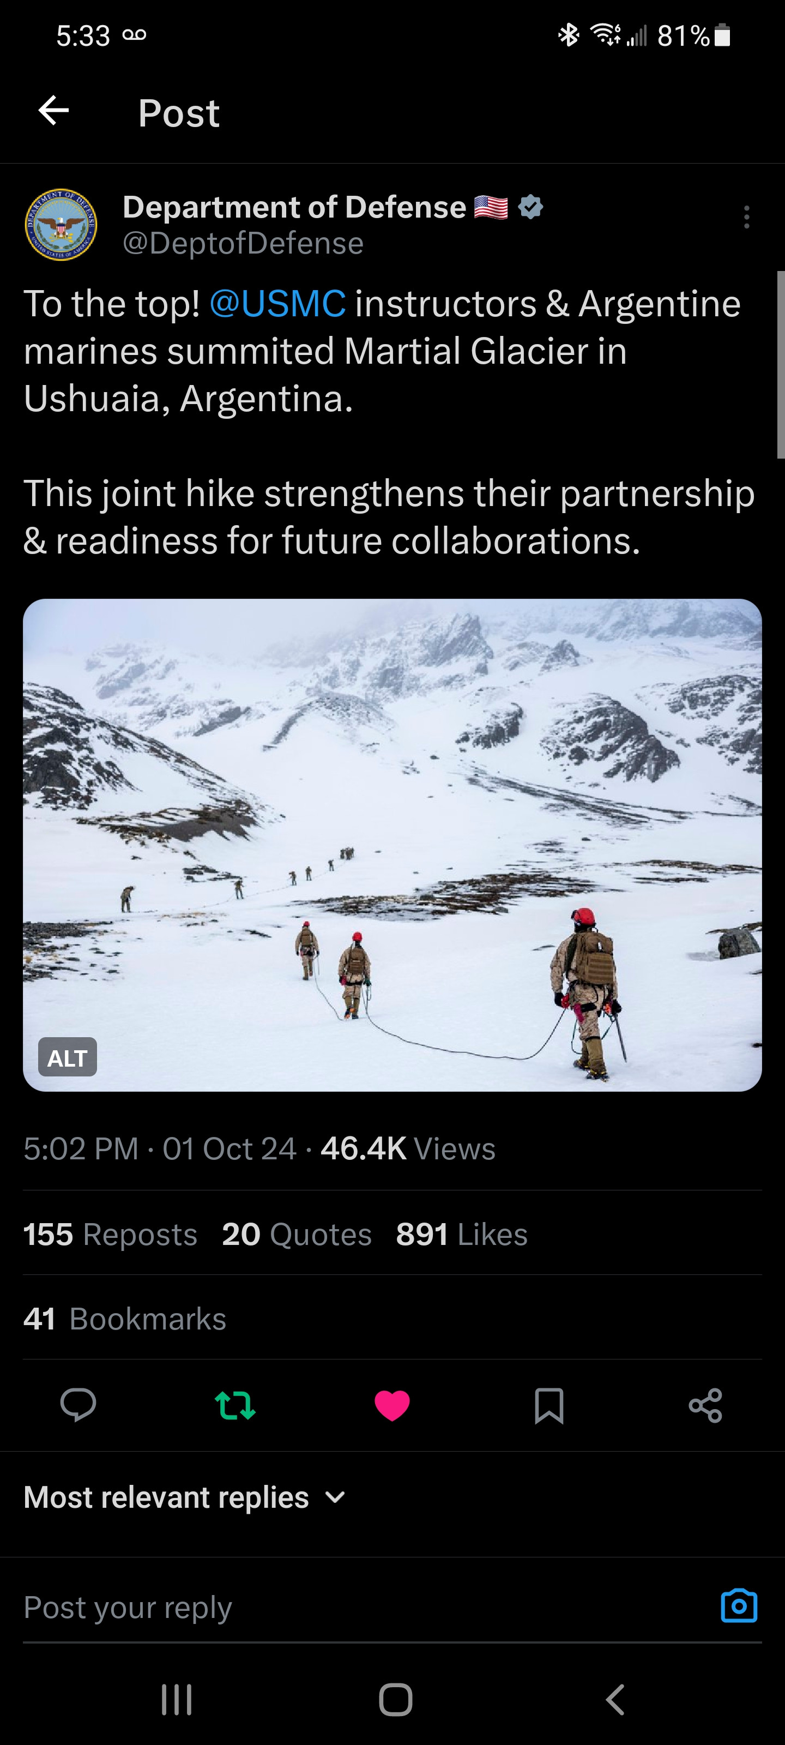Open the Department of Defense profile avatar
This screenshot has height=1745, width=785.
click(x=61, y=225)
